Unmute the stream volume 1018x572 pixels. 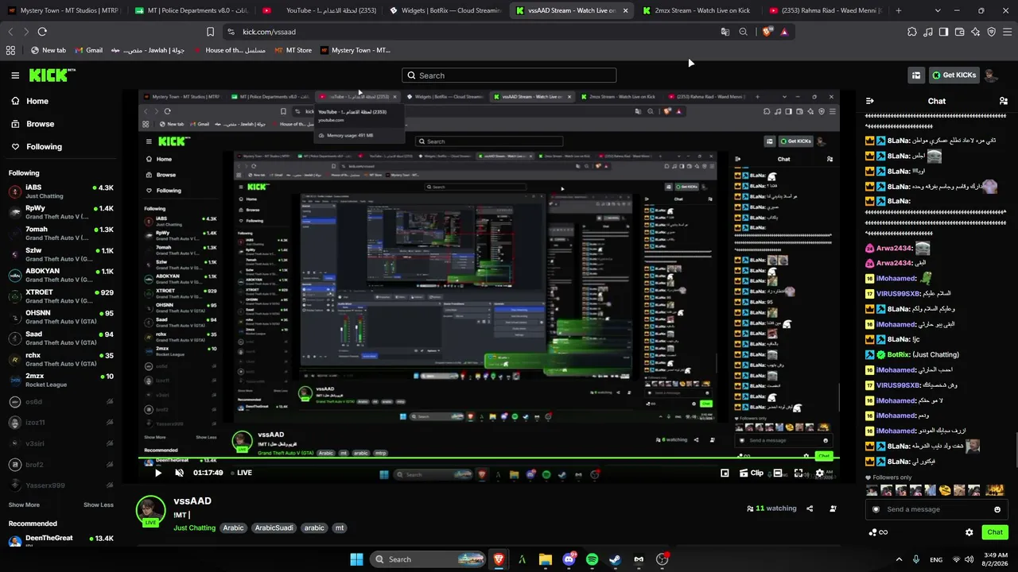click(179, 473)
